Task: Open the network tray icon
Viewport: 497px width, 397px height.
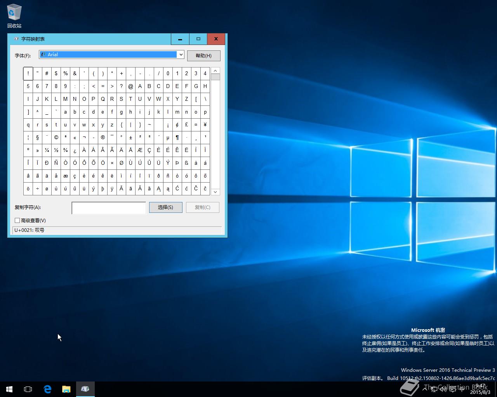Action: click(434, 389)
